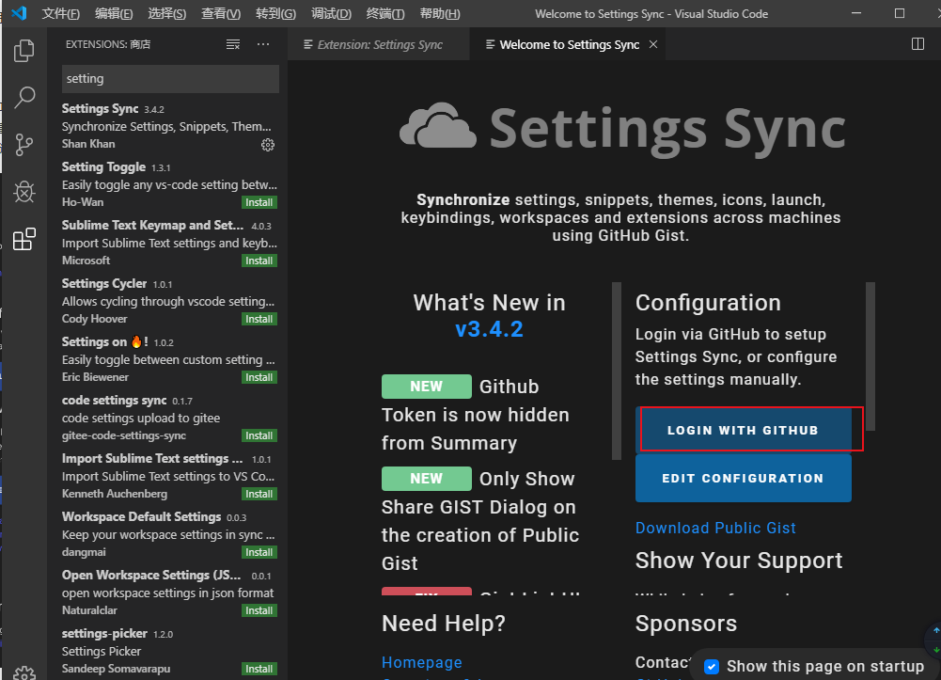Click the EDIT CONFIGURATION button

[x=743, y=479]
